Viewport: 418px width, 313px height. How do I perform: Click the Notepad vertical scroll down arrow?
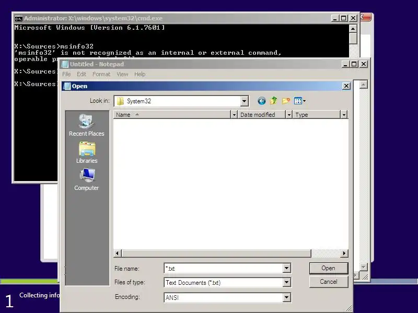coord(363,267)
